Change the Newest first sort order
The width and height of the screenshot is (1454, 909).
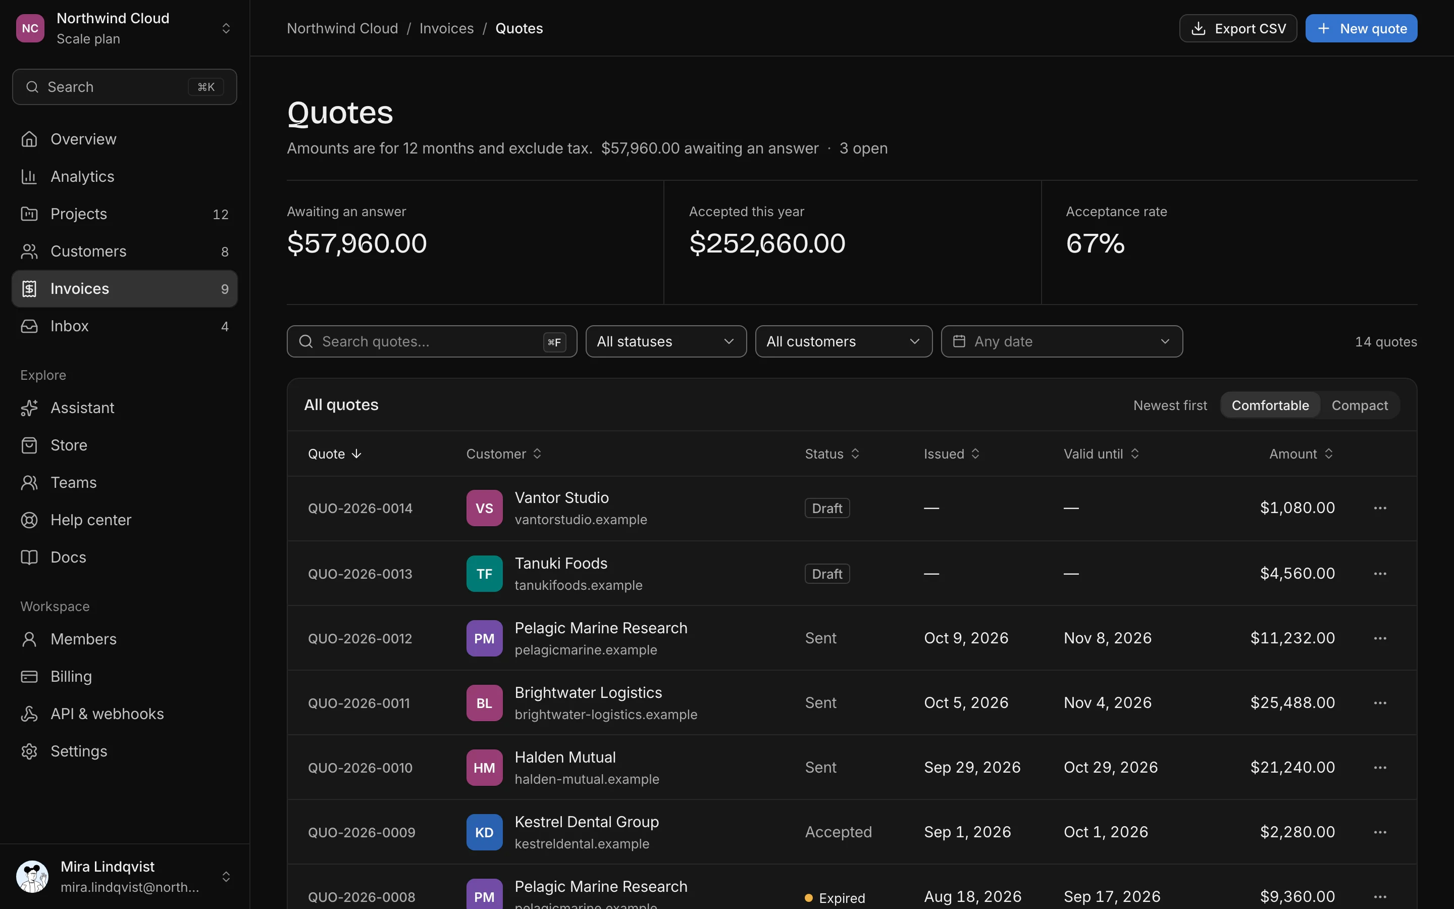tap(1170, 405)
